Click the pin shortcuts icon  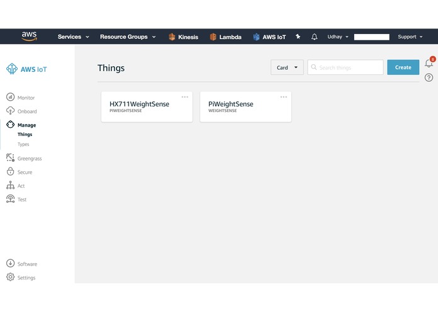[297, 37]
